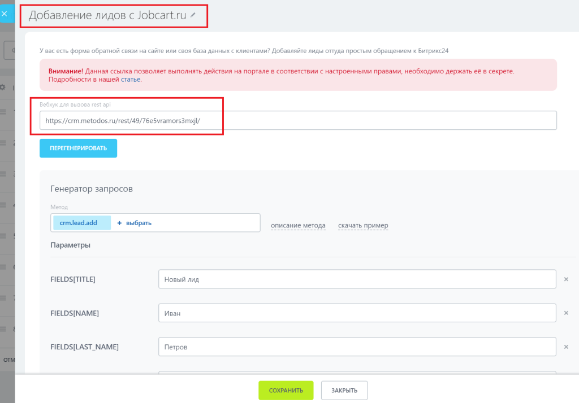This screenshot has width=579, height=403.
Task: Open the settings gear in the background list
Action: click(3, 87)
